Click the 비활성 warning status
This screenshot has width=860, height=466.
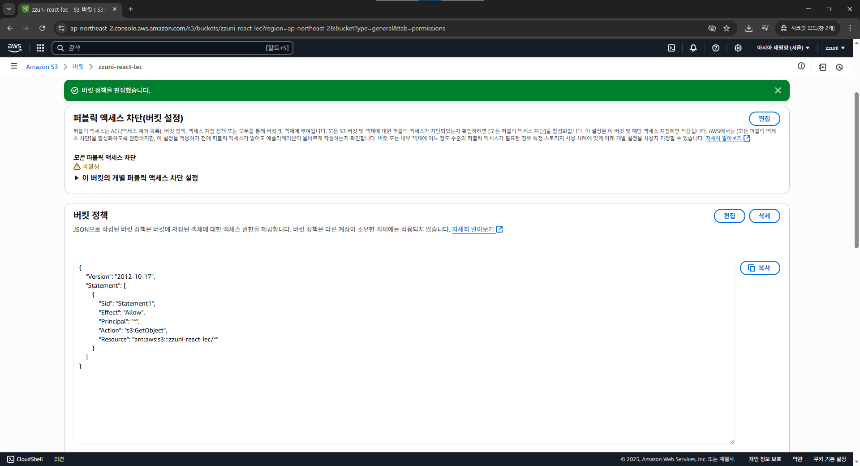(86, 167)
